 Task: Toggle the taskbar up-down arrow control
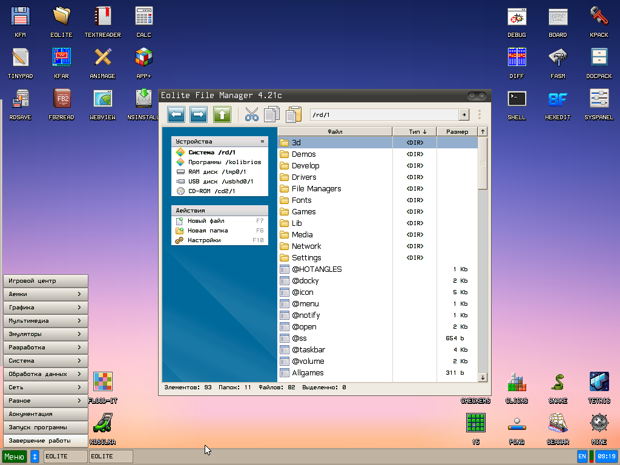pos(35,456)
